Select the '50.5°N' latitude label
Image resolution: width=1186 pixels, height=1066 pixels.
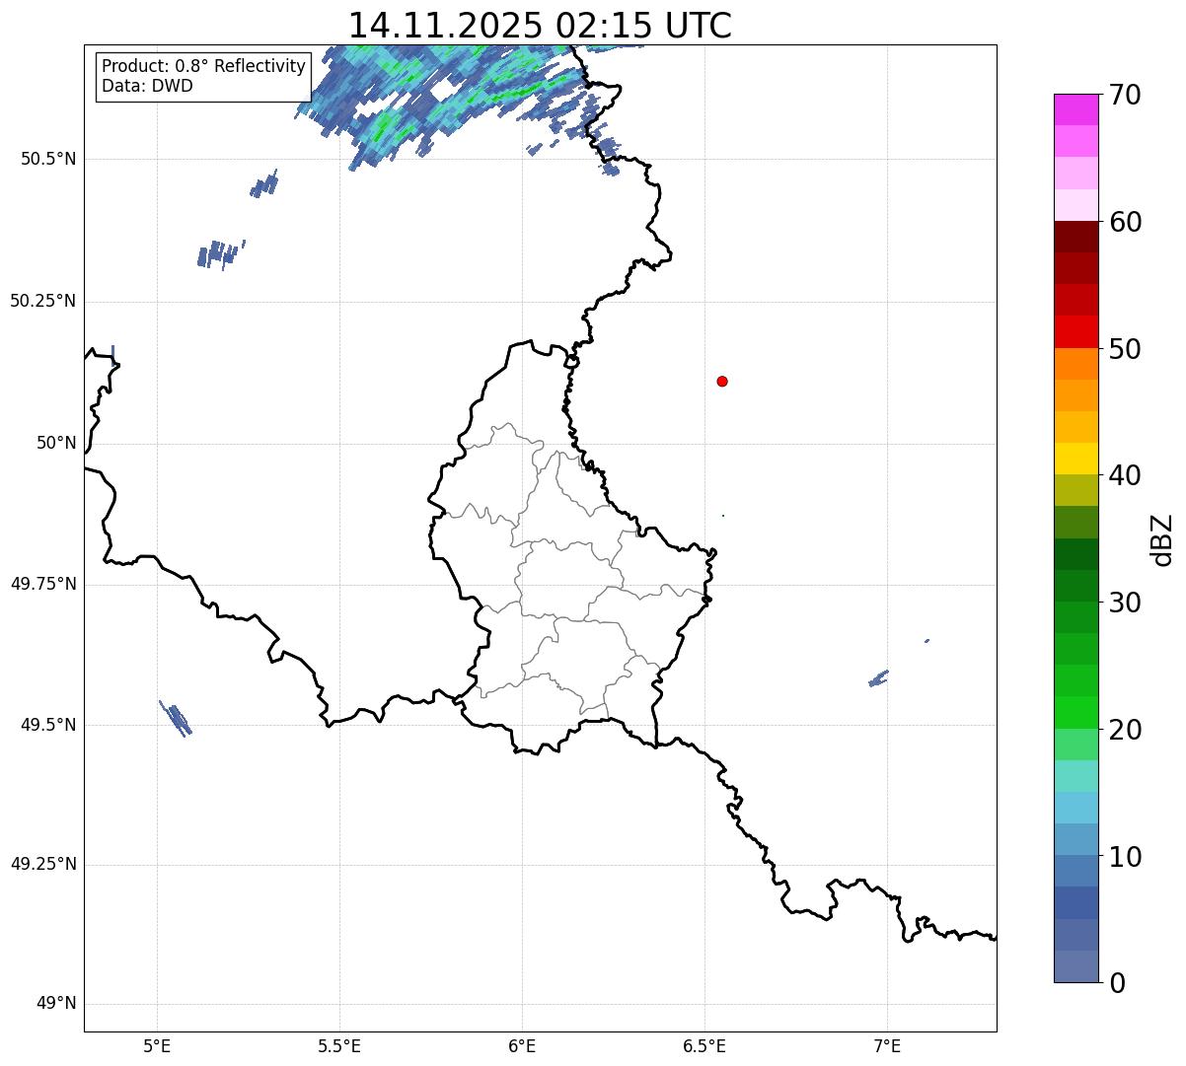[48, 159]
